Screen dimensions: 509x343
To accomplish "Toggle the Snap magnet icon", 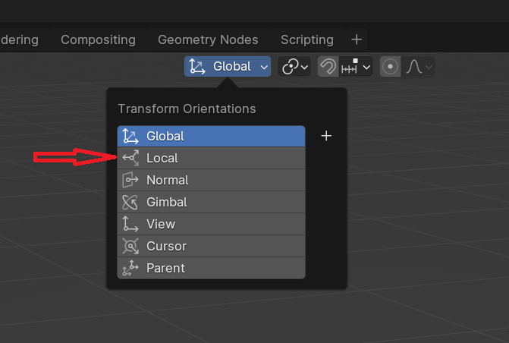I will [328, 67].
